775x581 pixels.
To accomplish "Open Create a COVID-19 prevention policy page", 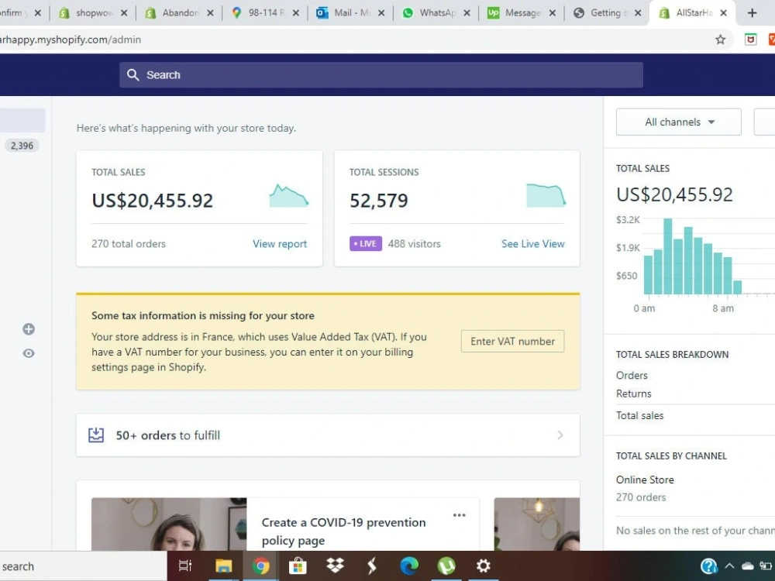I will pos(343,531).
